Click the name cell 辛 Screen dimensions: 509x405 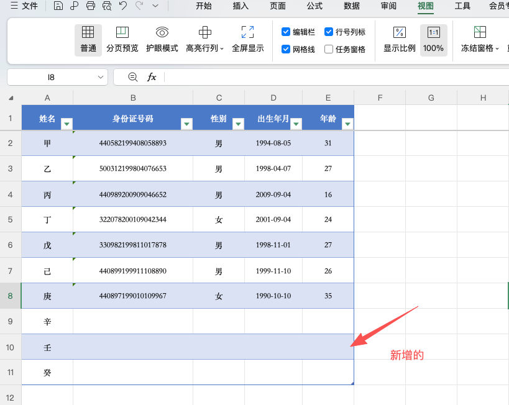click(x=47, y=321)
